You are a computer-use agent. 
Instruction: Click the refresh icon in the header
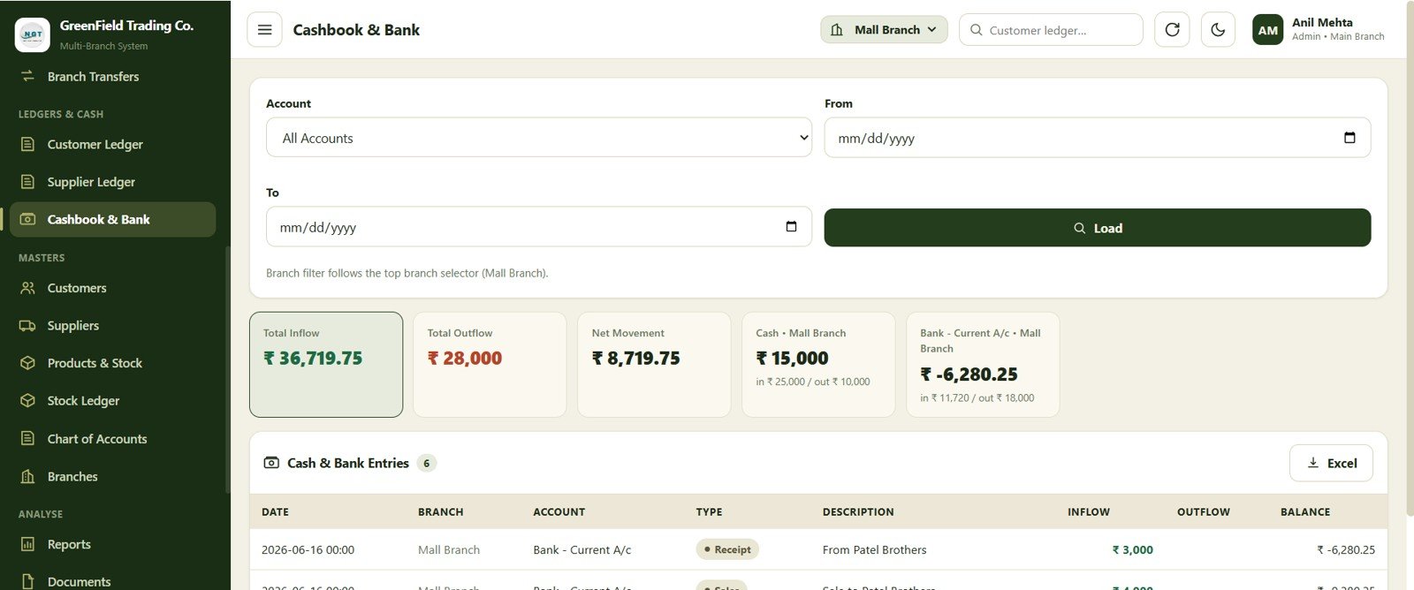click(x=1172, y=30)
